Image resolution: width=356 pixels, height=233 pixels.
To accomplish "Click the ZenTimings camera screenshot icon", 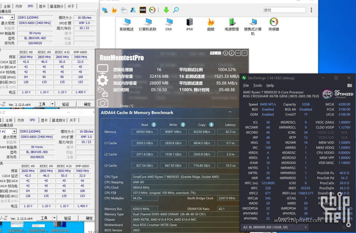I will 349,85.
